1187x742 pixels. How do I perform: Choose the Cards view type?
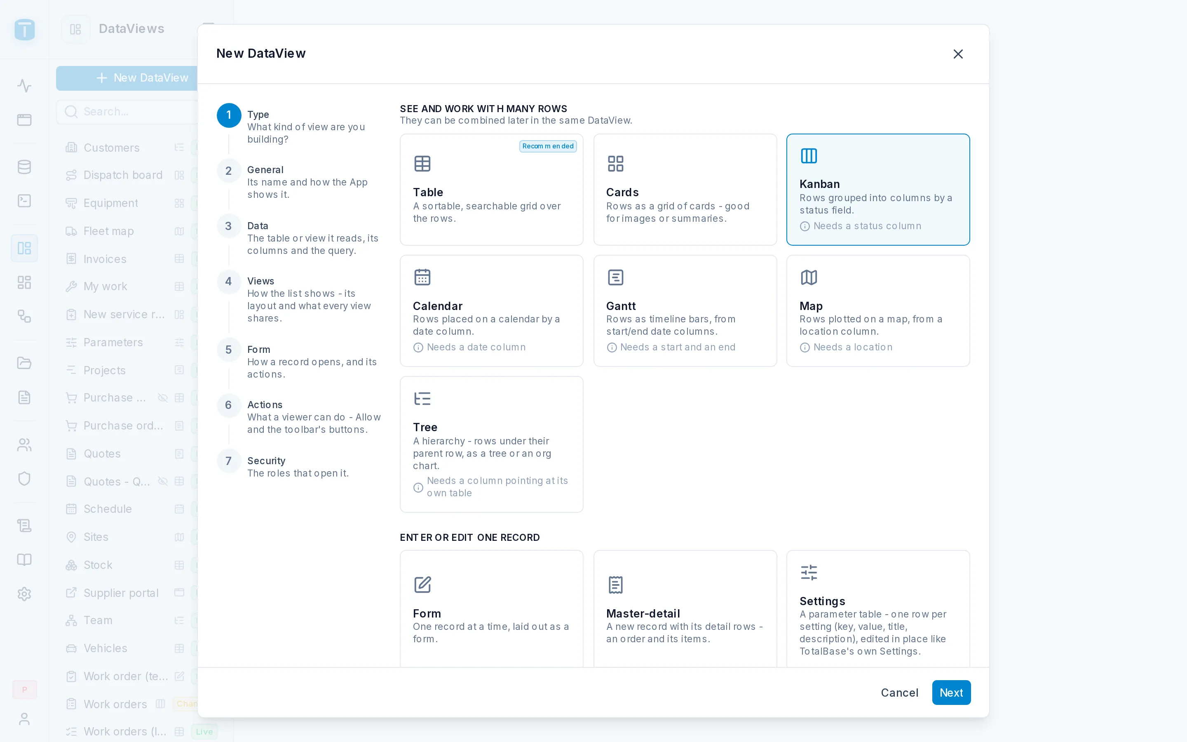point(685,190)
